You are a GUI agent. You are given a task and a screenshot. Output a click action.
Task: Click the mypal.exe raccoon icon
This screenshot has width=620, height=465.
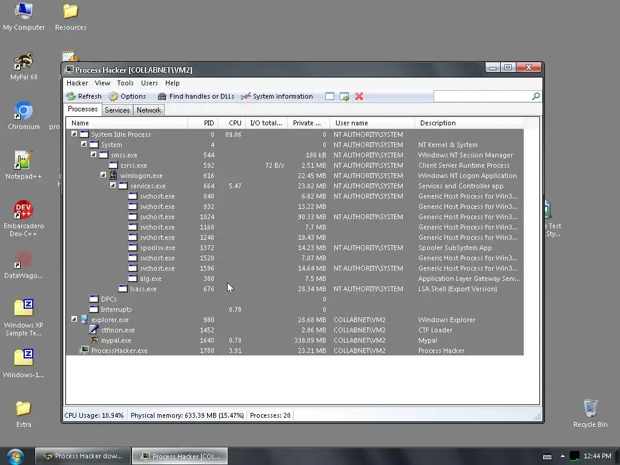[x=94, y=340]
